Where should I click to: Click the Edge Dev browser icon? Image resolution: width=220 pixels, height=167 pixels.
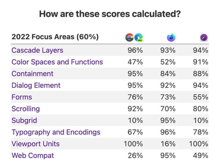(x=138, y=37)
